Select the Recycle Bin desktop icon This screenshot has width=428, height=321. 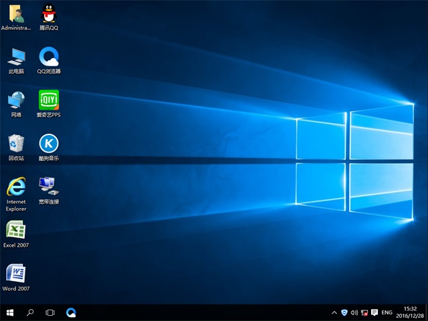pos(16,144)
